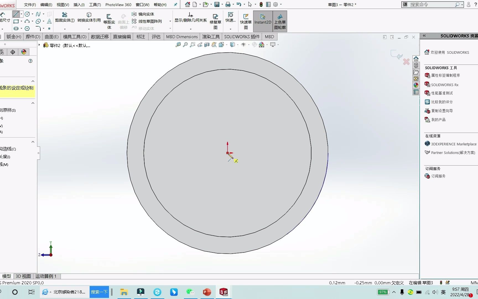This screenshot has width=478, height=299.
Task: Select the corner Rectangle tool
Action: tap(16, 22)
